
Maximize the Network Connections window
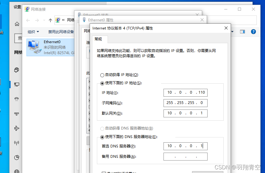[x=239, y=9]
